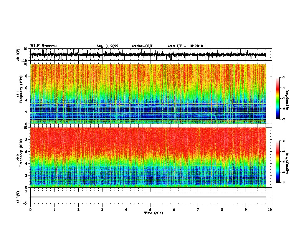Click the ch.2 color bar '-7' label

click(x=283, y=183)
